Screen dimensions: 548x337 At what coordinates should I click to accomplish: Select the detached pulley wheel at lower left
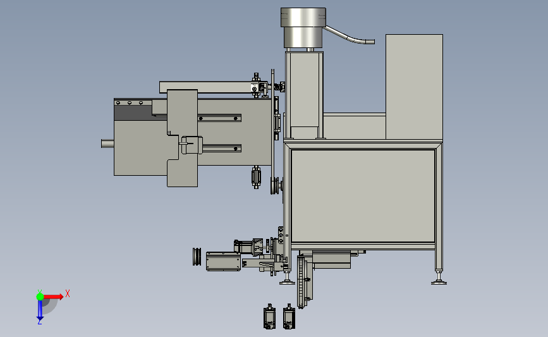(197, 257)
